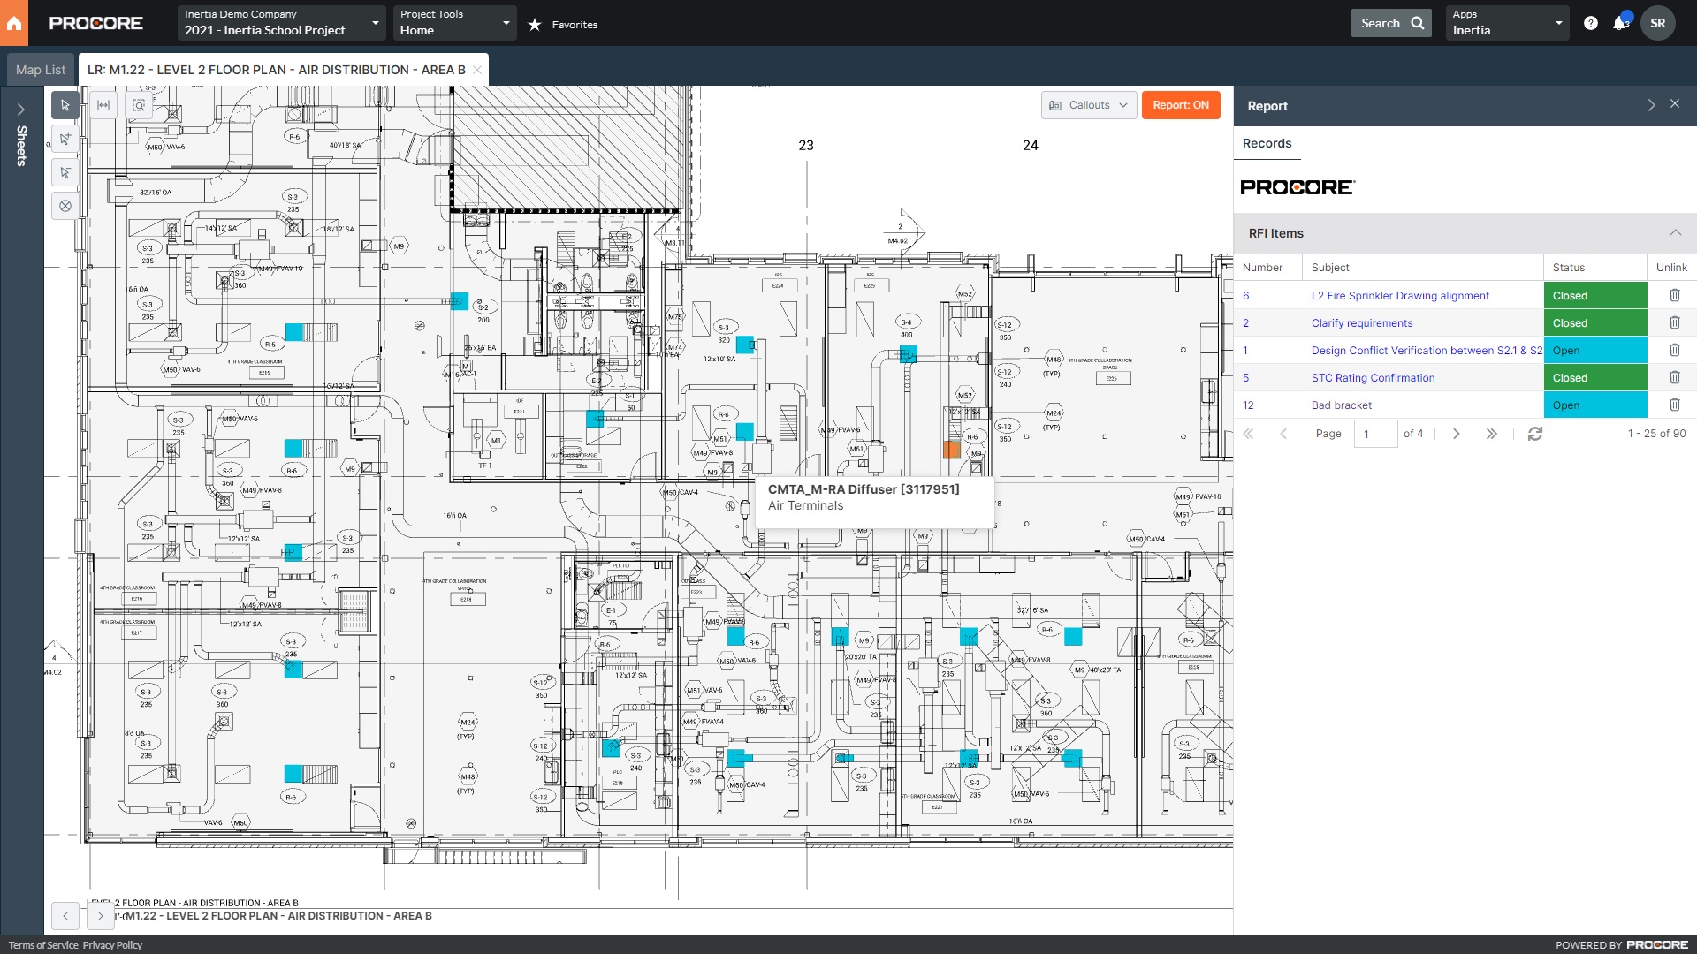Click inside the Page number input field
Screen dimensions: 1697x954
click(x=1376, y=434)
